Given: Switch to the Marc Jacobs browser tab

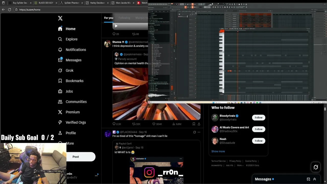Looking at the screenshot, I should [x=123, y=3].
